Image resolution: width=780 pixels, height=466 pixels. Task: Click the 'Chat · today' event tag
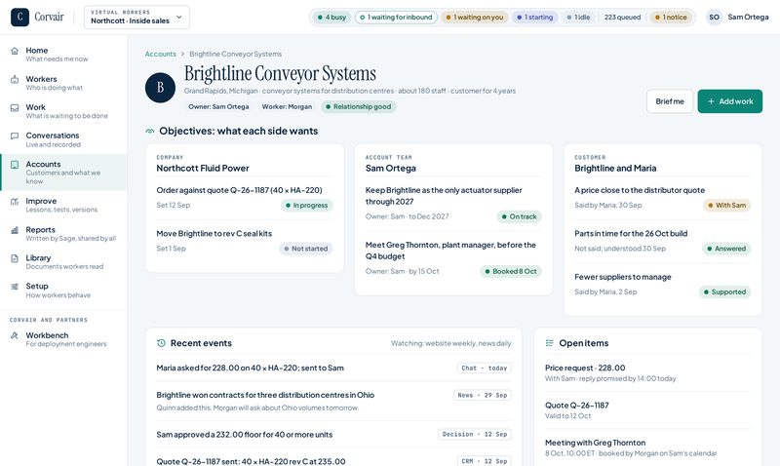(x=484, y=369)
